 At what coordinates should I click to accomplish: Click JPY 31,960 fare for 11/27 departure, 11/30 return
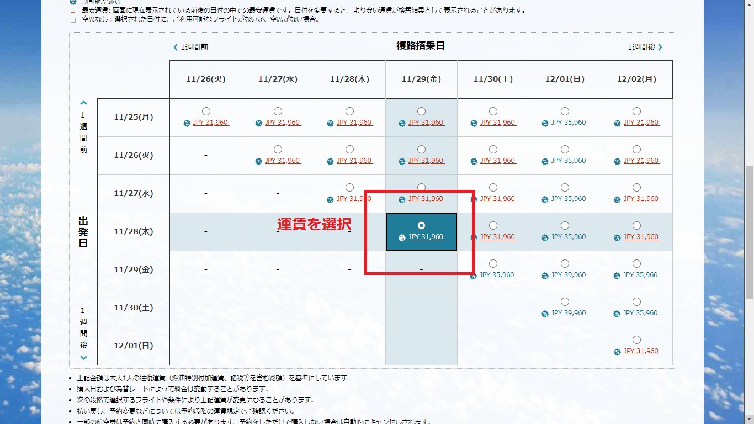click(498, 199)
